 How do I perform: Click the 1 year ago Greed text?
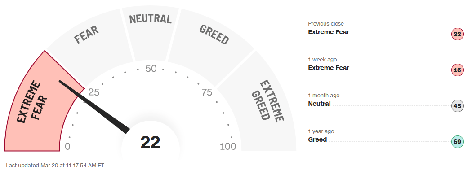coord(317,139)
